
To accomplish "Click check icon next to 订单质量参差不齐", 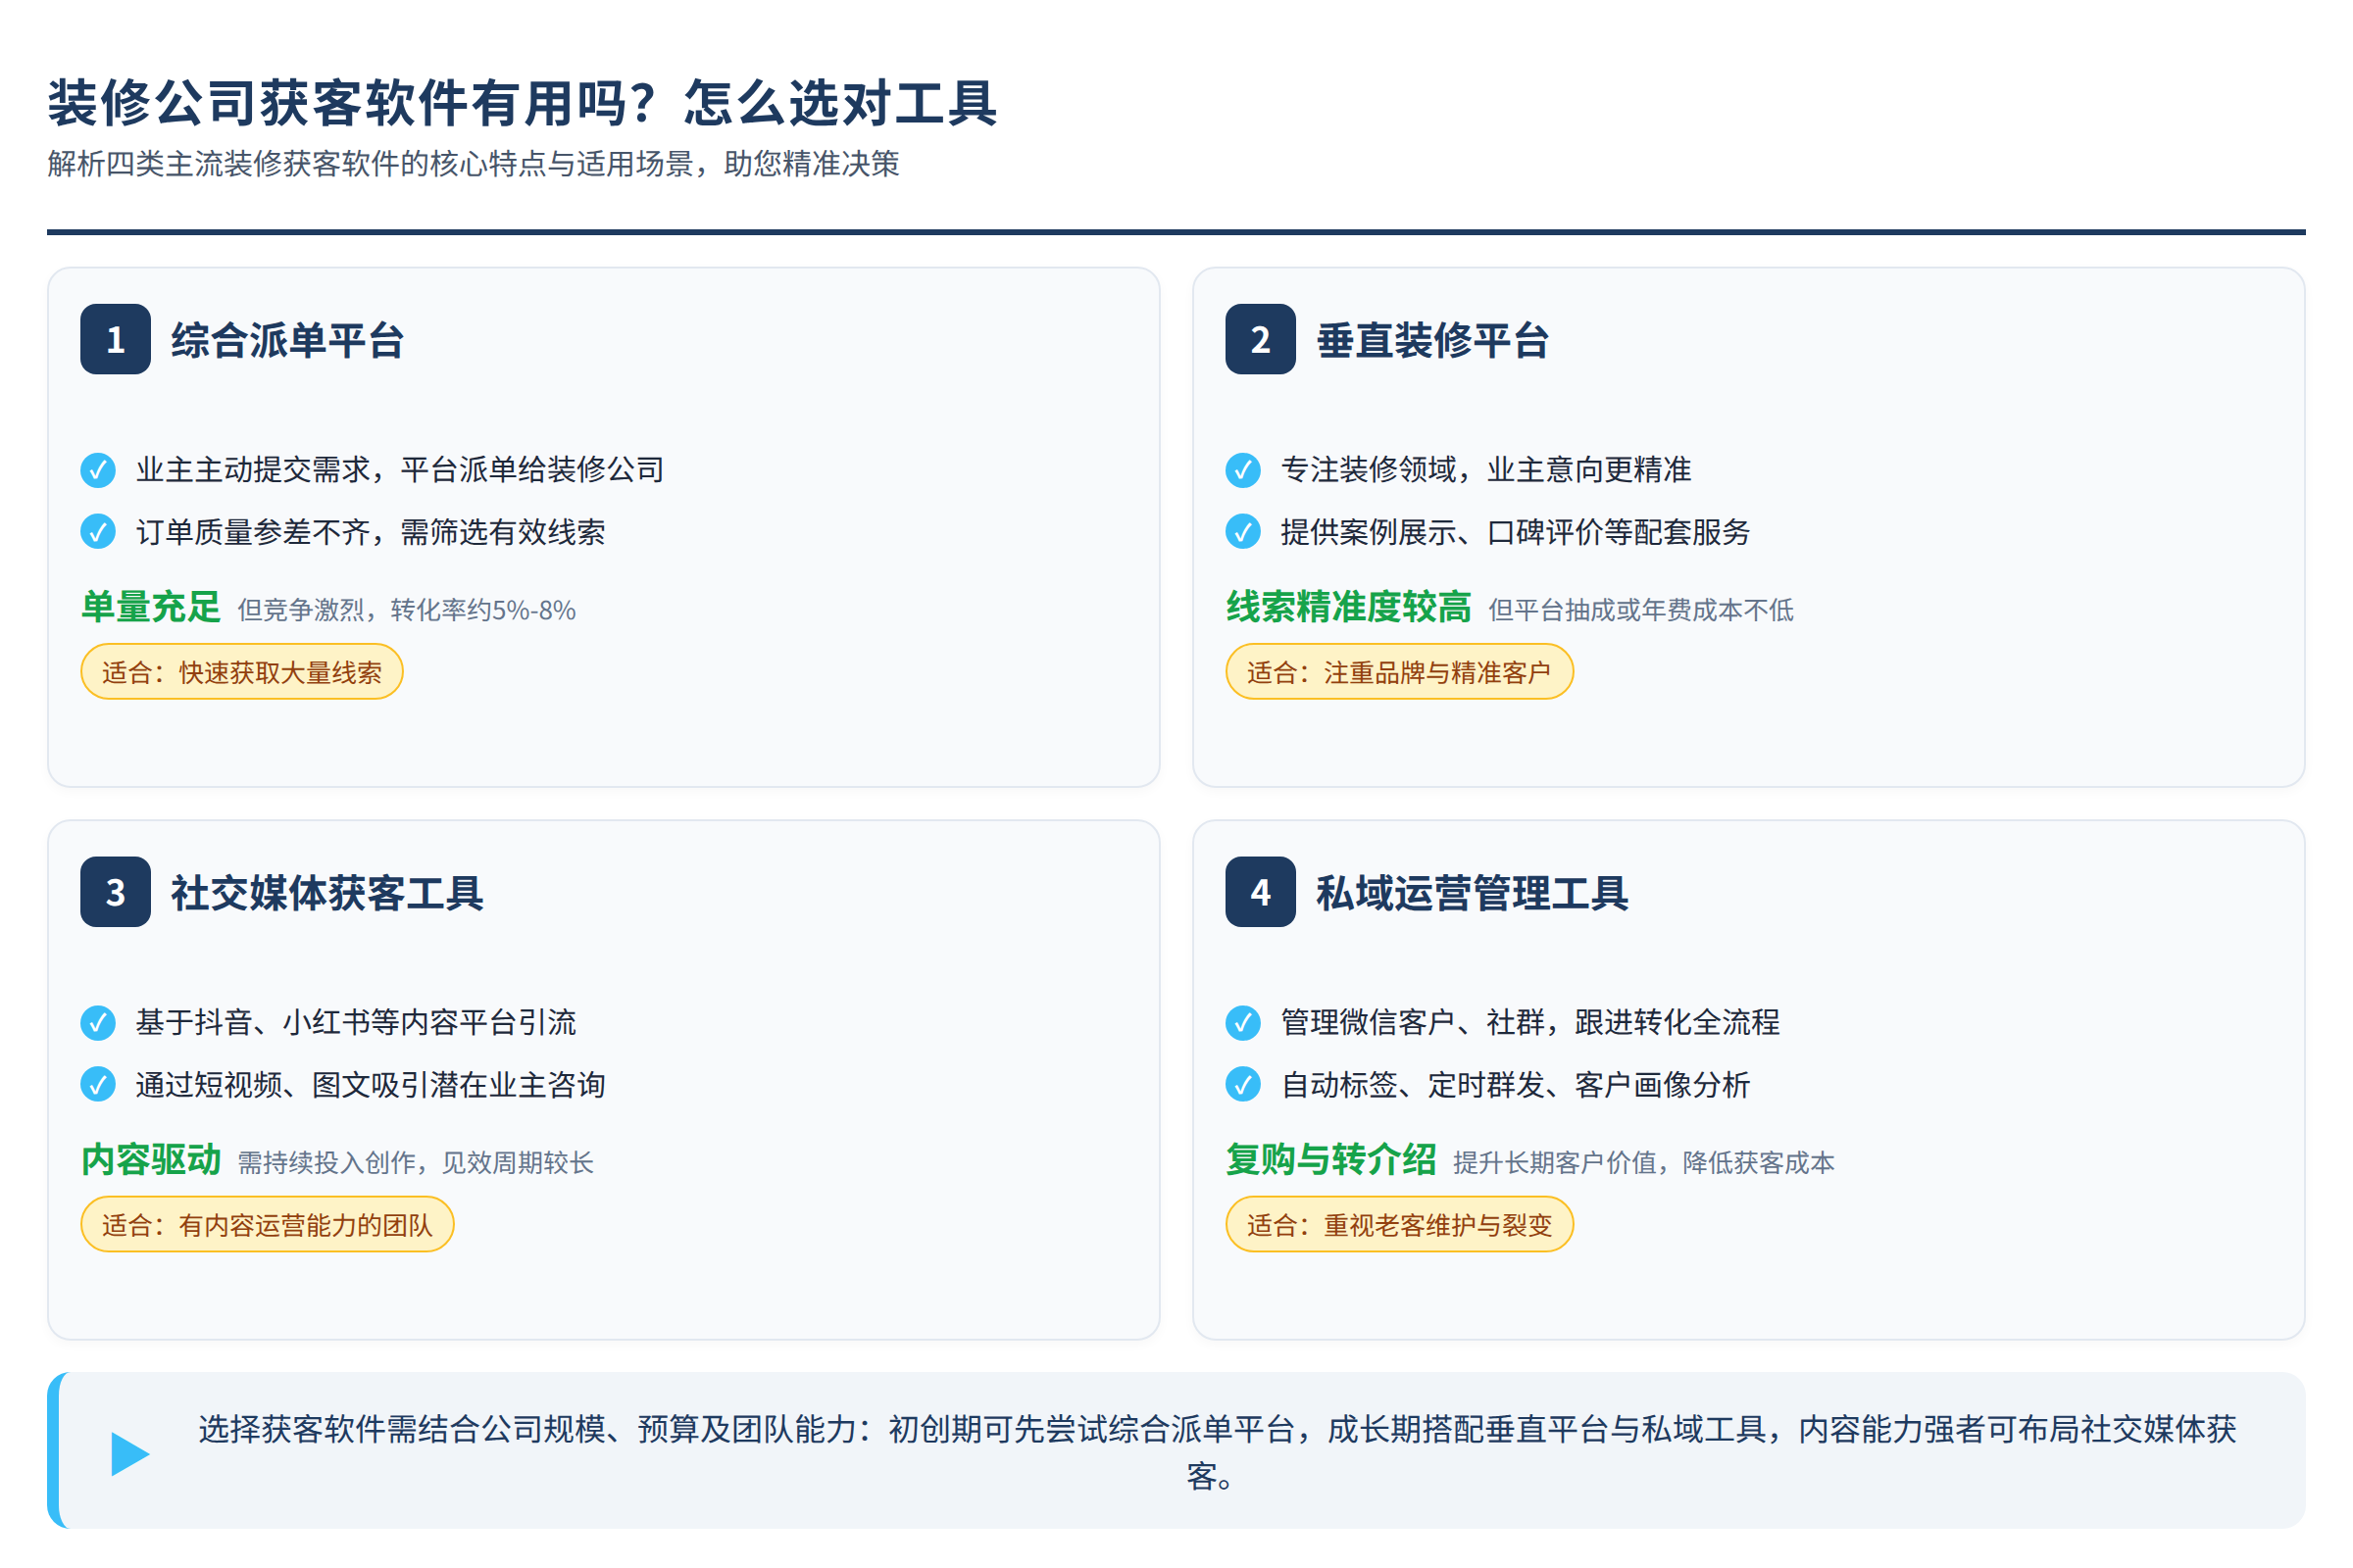I will 98,532.
